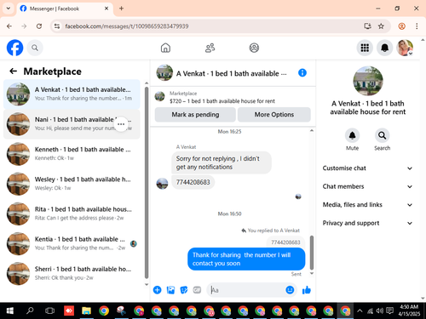Bookmark page with the star icon
426x319 pixels.
pyautogui.click(x=381, y=26)
